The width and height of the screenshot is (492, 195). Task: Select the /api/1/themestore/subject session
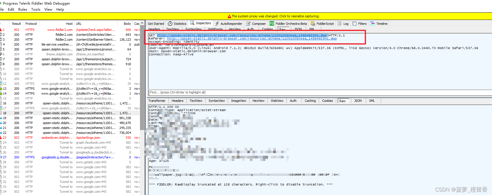tap(70, 59)
